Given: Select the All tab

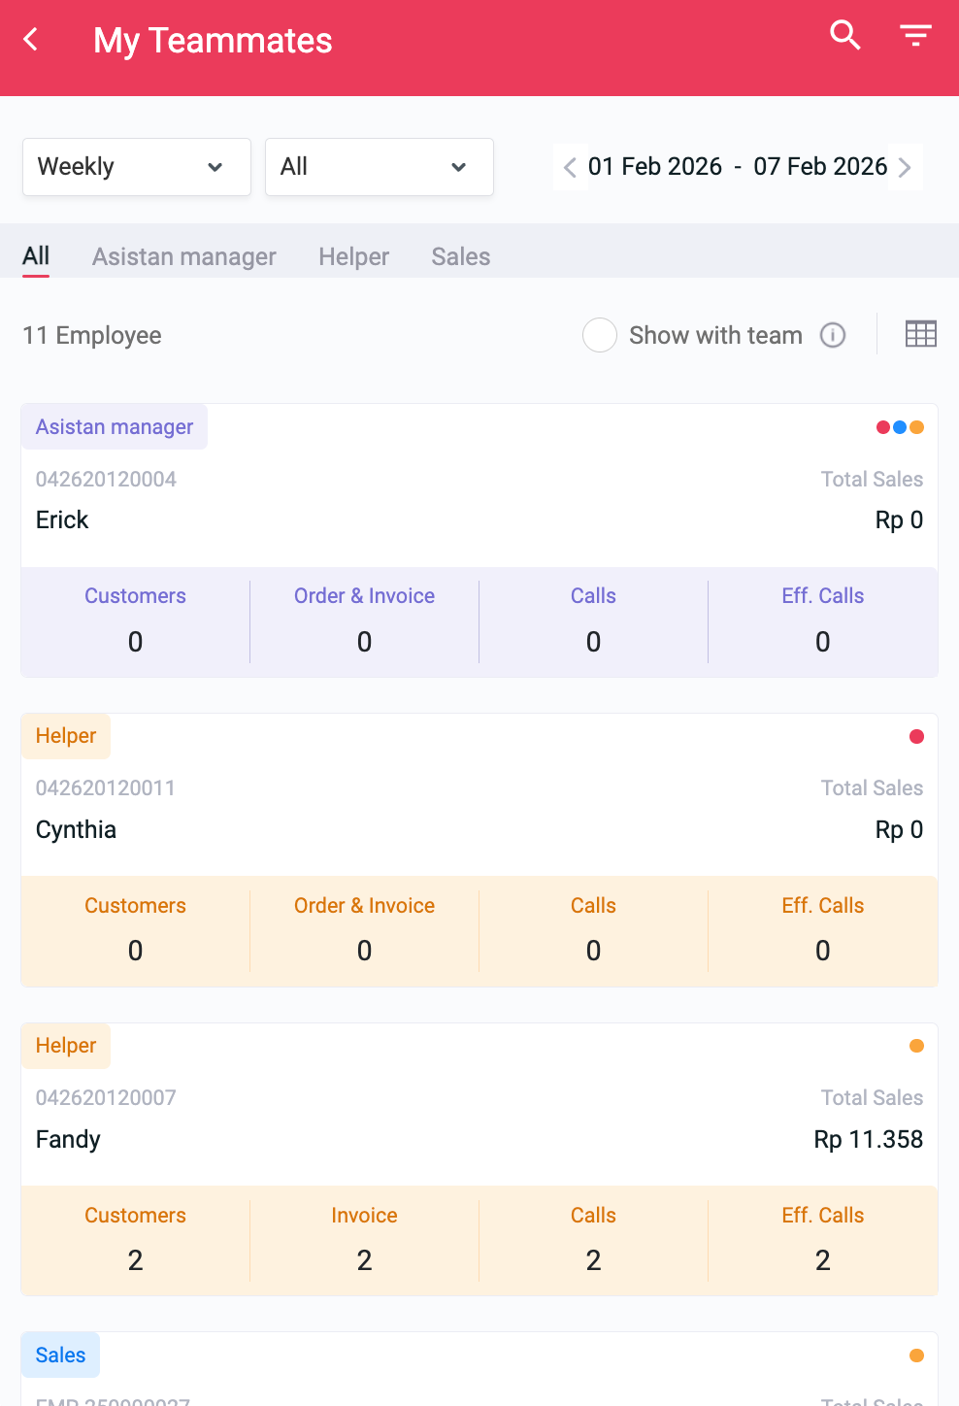Looking at the screenshot, I should click(36, 256).
